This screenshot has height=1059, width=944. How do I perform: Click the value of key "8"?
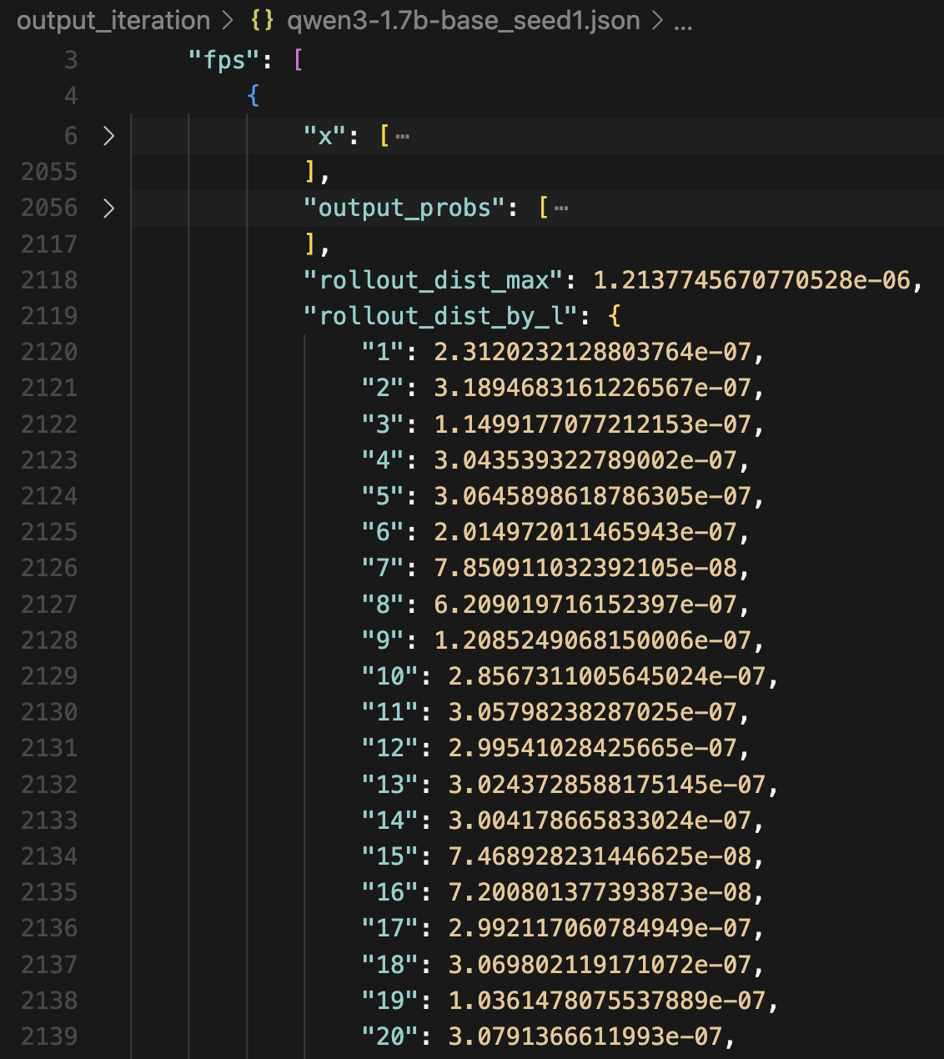click(x=585, y=605)
